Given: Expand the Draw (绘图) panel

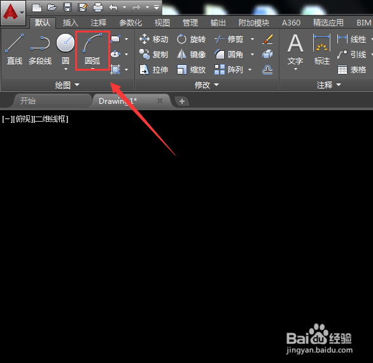Looking at the screenshot, I should (67, 85).
